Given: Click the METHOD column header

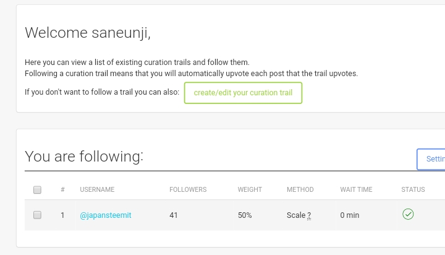Looking at the screenshot, I should [300, 189].
